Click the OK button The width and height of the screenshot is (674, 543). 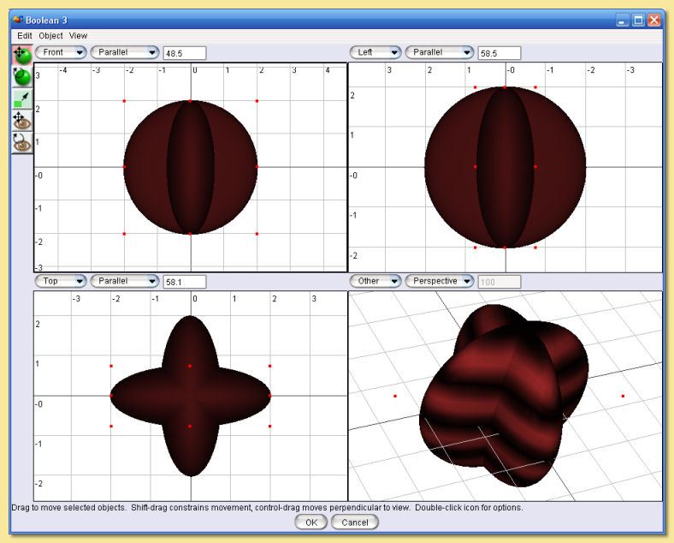(x=311, y=522)
